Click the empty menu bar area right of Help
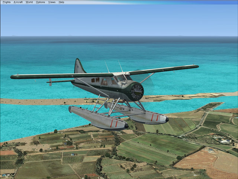This screenshot has height=179, width=238. (x=149, y=2)
